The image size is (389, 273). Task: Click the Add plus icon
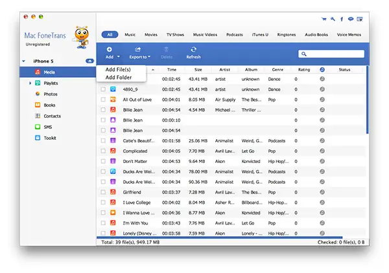pos(109,50)
